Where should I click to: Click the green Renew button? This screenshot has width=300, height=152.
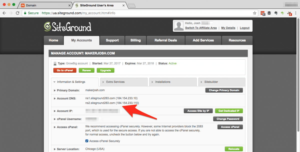[86, 70]
